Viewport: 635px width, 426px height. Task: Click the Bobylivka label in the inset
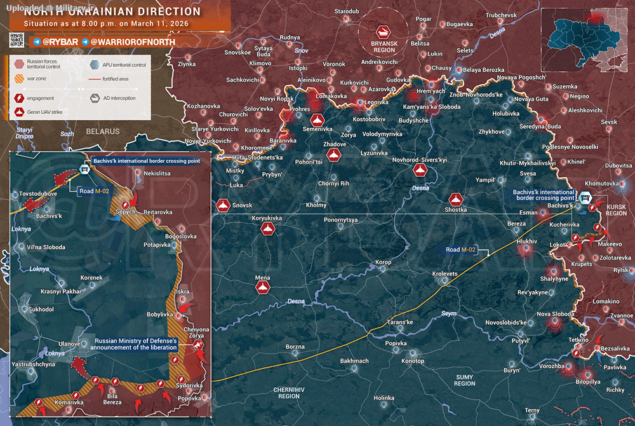(159, 315)
